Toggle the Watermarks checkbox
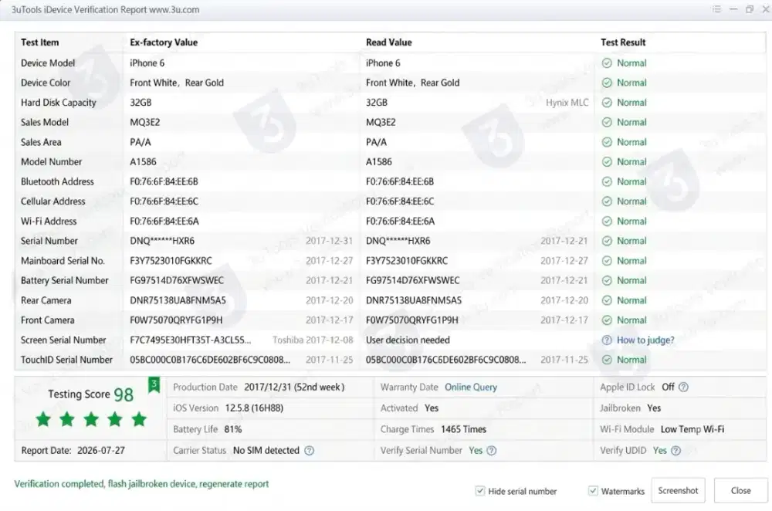The image size is (772, 511). click(593, 491)
